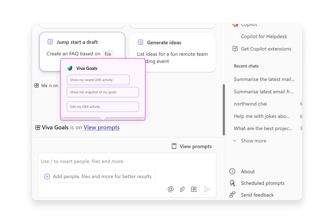Click the Get Copilot extensions grid icon
The height and width of the screenshot is (224, 334).
[235, 49]
